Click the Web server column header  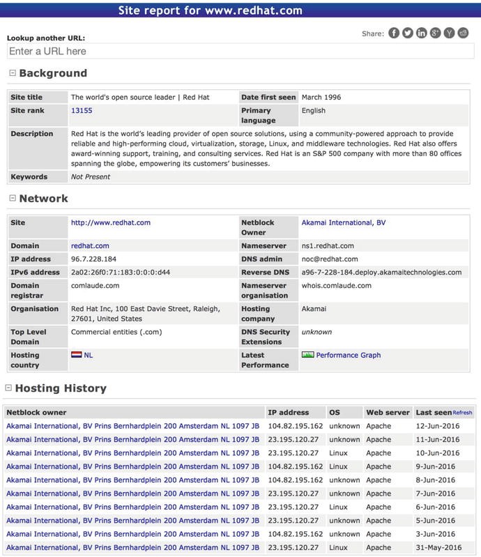[388, 413]
